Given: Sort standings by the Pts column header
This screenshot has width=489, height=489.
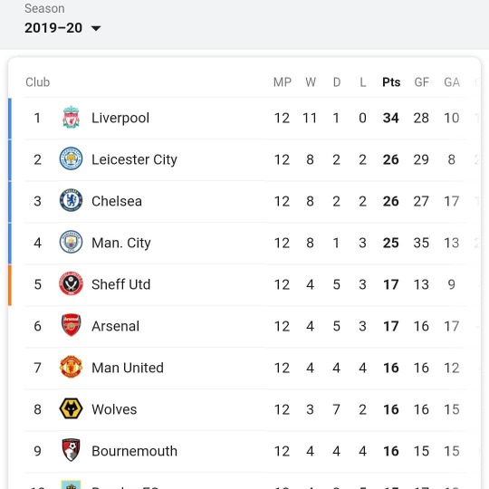Looking at the screenshot, I should coord(391,82).
